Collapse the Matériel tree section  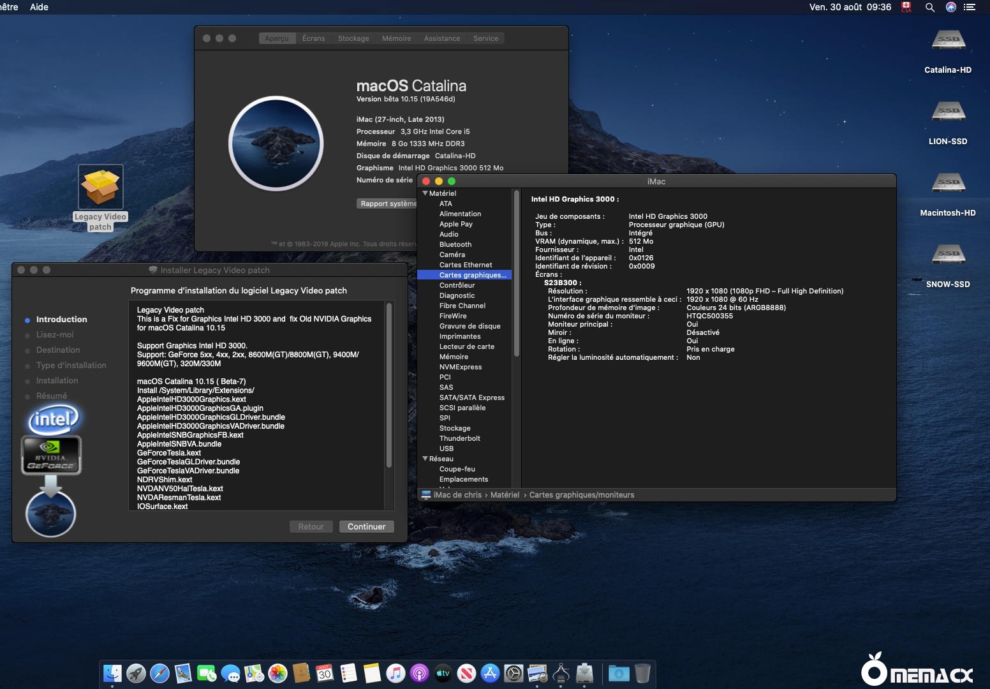coord(425,193)
